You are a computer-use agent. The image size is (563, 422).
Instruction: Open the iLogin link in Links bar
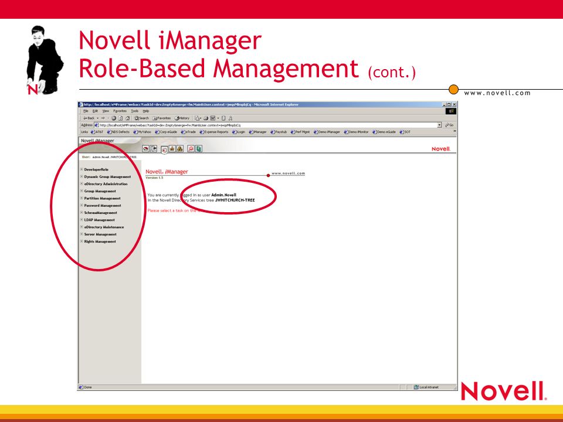click(x=239, y=132)
